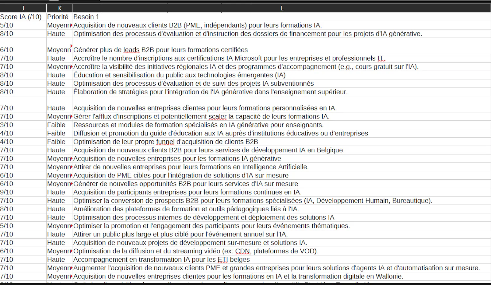Select cell about streaming vidéo CDN and VOD

[282, 251]
